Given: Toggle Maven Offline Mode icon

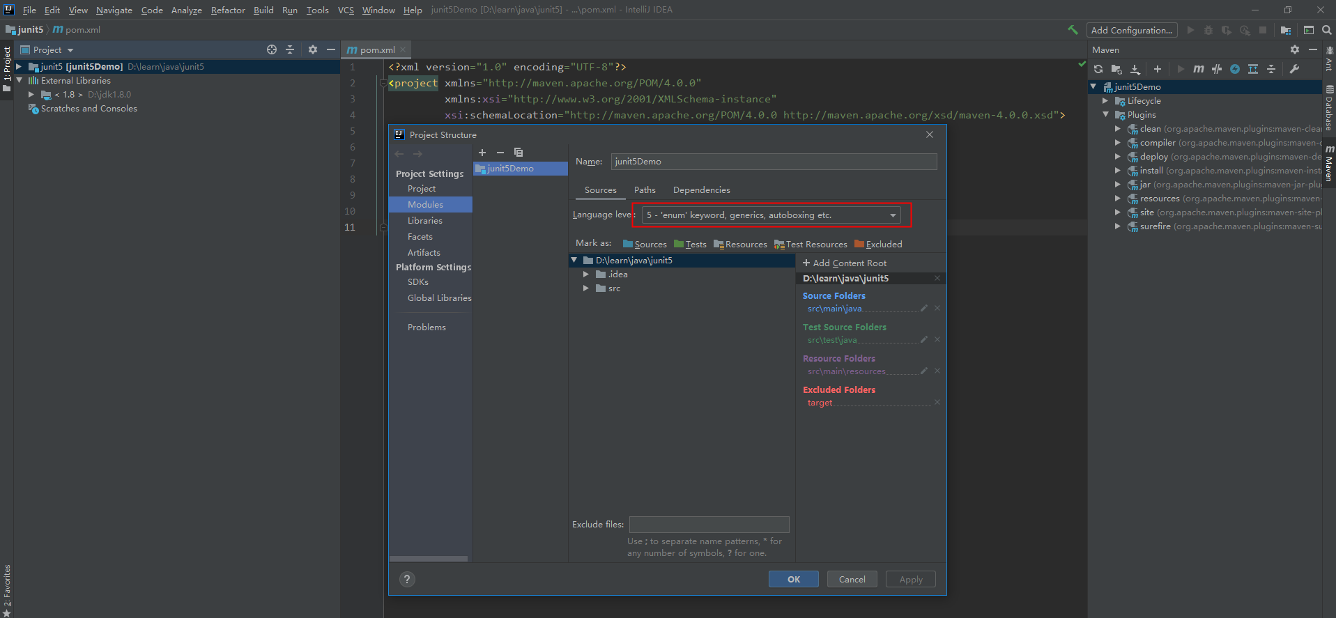Looking at the screenshot, I should (1217, 69).
